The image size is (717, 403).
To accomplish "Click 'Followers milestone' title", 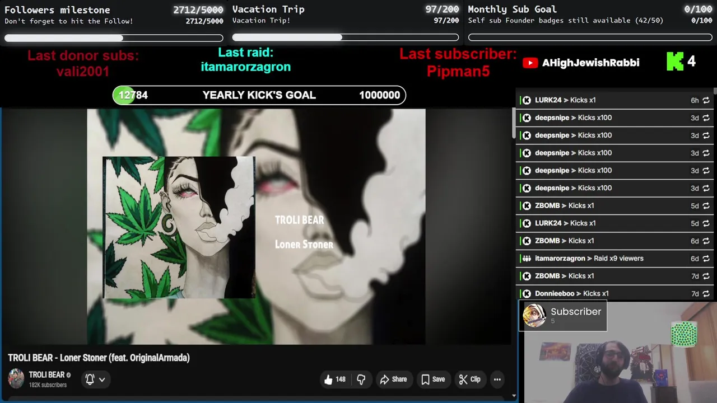I will point(57,10).
